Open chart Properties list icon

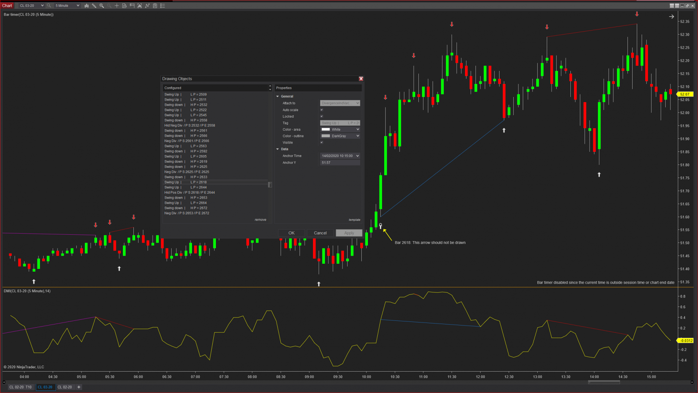[163, 6]
